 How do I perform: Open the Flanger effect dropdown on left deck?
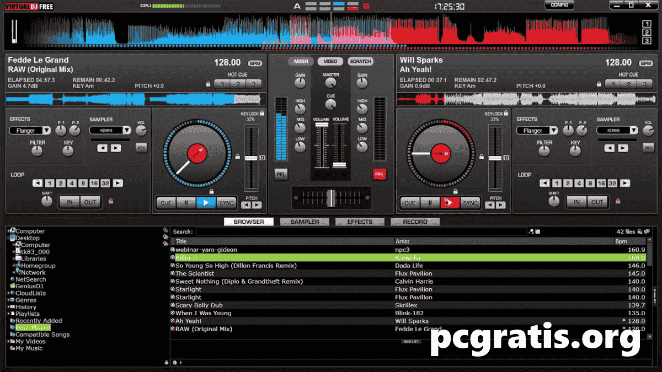(30, 131)
